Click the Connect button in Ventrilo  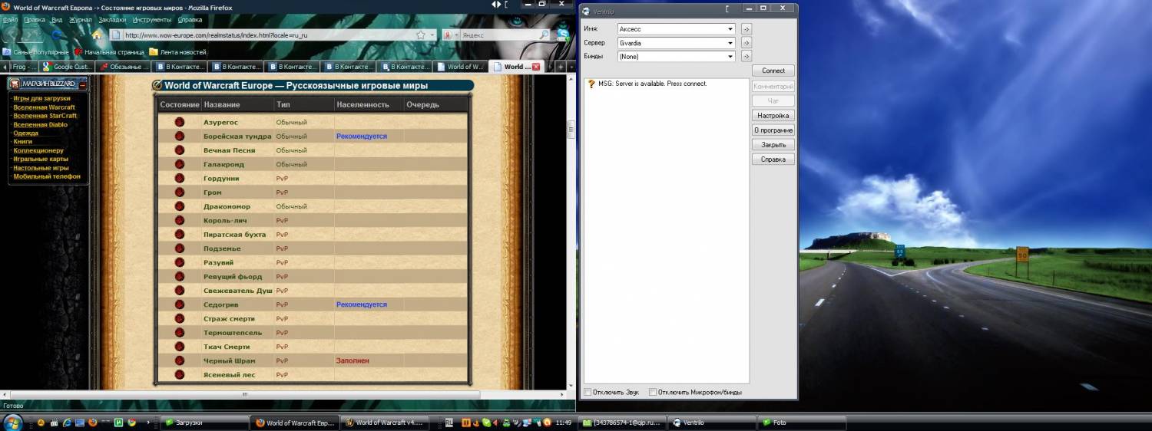click(x=773, y=71)
